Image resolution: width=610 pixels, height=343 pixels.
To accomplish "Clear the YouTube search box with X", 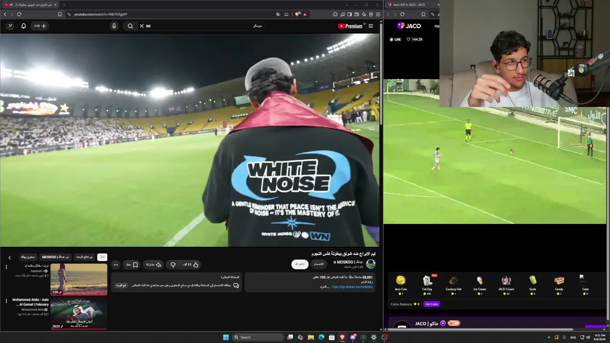I will (142, 26).
